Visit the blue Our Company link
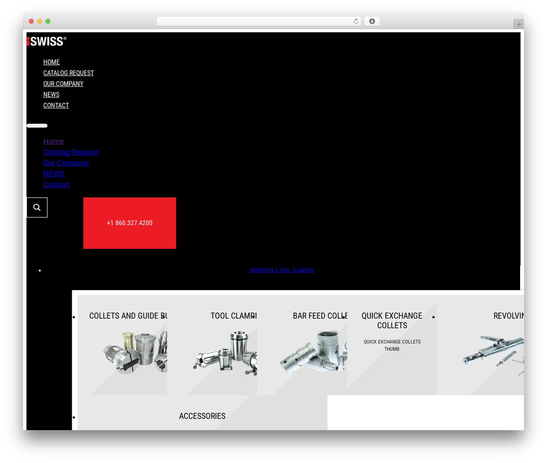Image resolution: width=547 pixels, height=463 pixels. [x=66, y=163]
